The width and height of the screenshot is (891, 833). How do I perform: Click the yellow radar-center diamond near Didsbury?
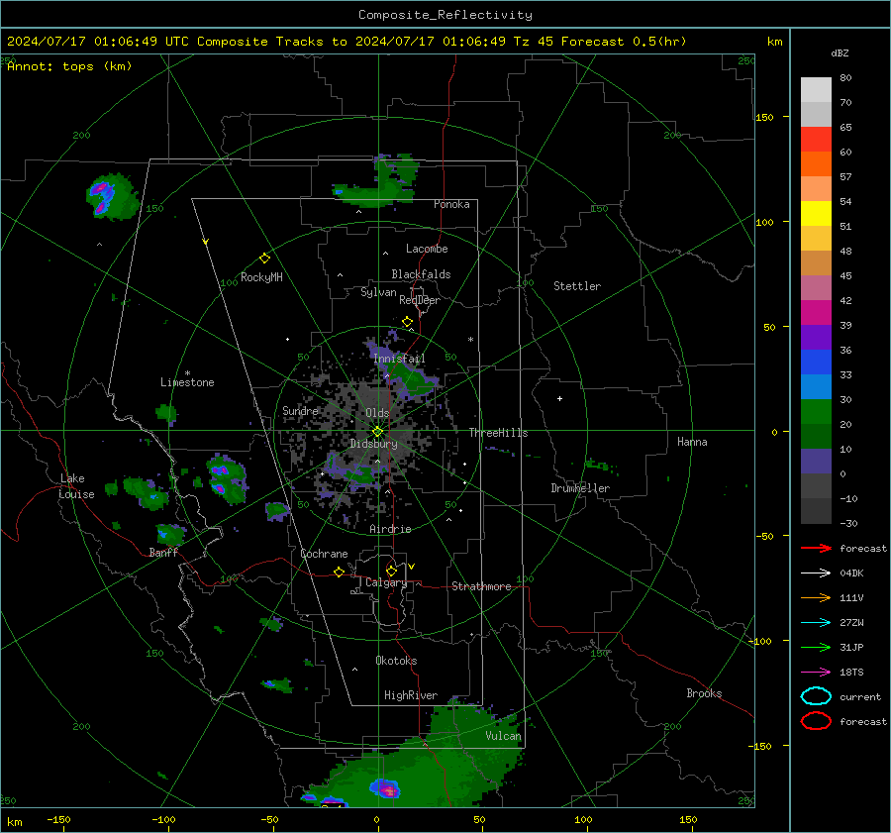pos(377,432)
